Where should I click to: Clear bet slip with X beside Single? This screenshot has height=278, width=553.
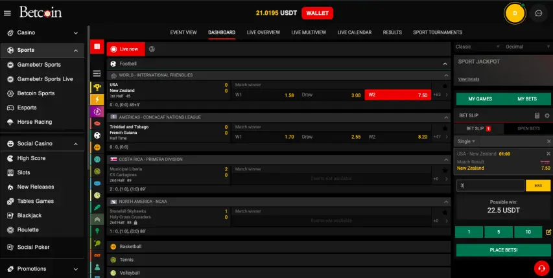pyautogui.click(x=548, y=141)
